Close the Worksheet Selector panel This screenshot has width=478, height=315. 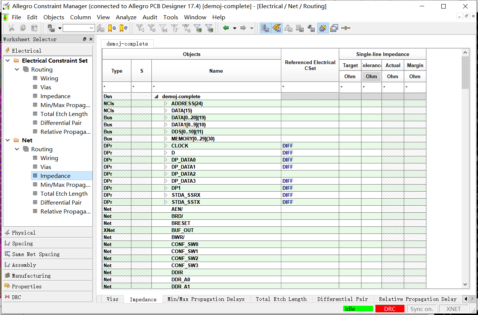pyautogui.click(x=91, y=39)
